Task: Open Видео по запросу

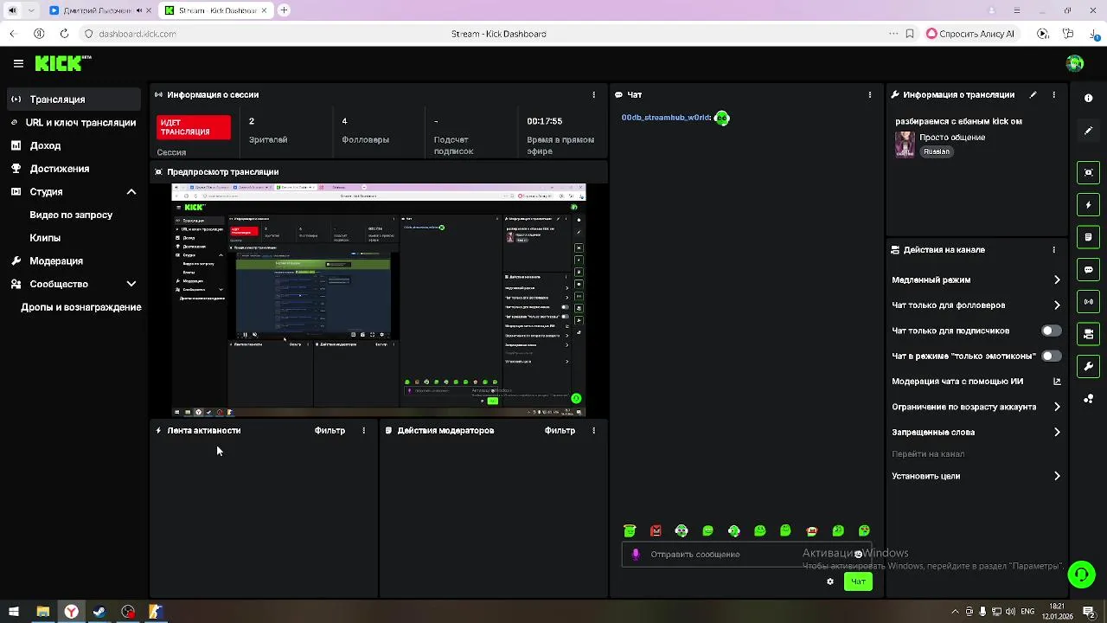Action: click(x=71, y=215)
